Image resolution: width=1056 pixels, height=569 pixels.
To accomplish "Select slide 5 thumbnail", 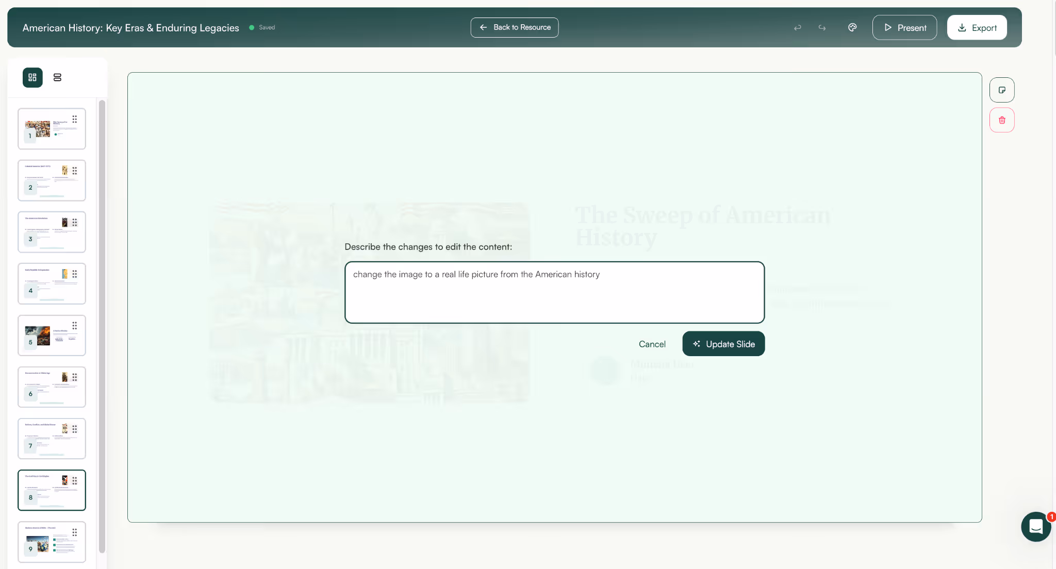I will (x=52, y=336).
